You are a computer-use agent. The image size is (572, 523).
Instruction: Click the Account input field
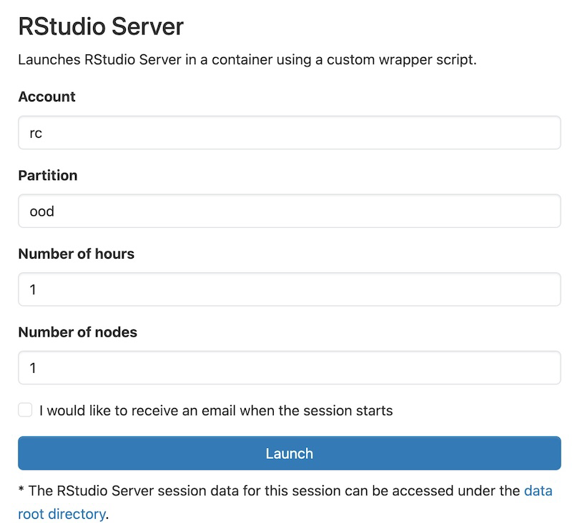point(290,133)
